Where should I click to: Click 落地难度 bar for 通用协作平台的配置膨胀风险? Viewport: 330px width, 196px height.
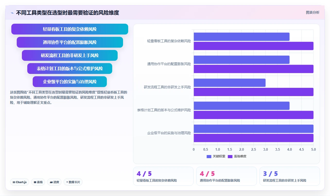pyautogui.click(x=254, y=69)
